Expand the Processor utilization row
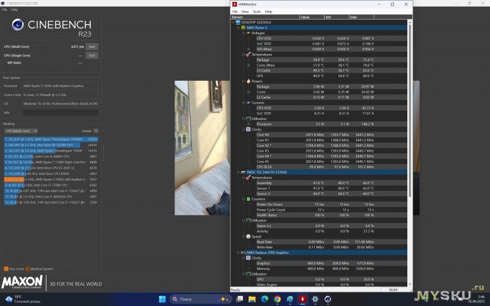The height and width of the screenshot is (306, 490). point(249,124)
